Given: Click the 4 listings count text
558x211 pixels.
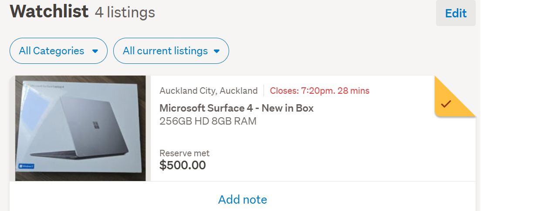Looking at the screenshot, I should (125, 13).
